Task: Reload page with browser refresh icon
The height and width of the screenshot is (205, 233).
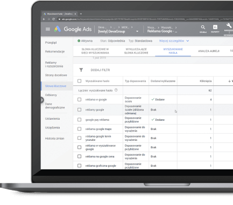Action: pos(53,19)
